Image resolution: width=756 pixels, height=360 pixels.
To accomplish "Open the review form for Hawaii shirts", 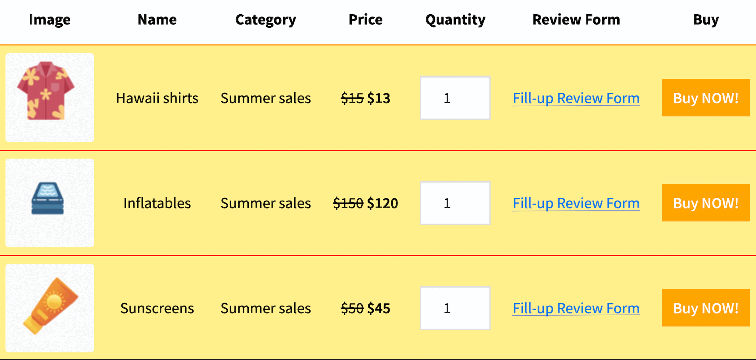I will click(576, 98).
